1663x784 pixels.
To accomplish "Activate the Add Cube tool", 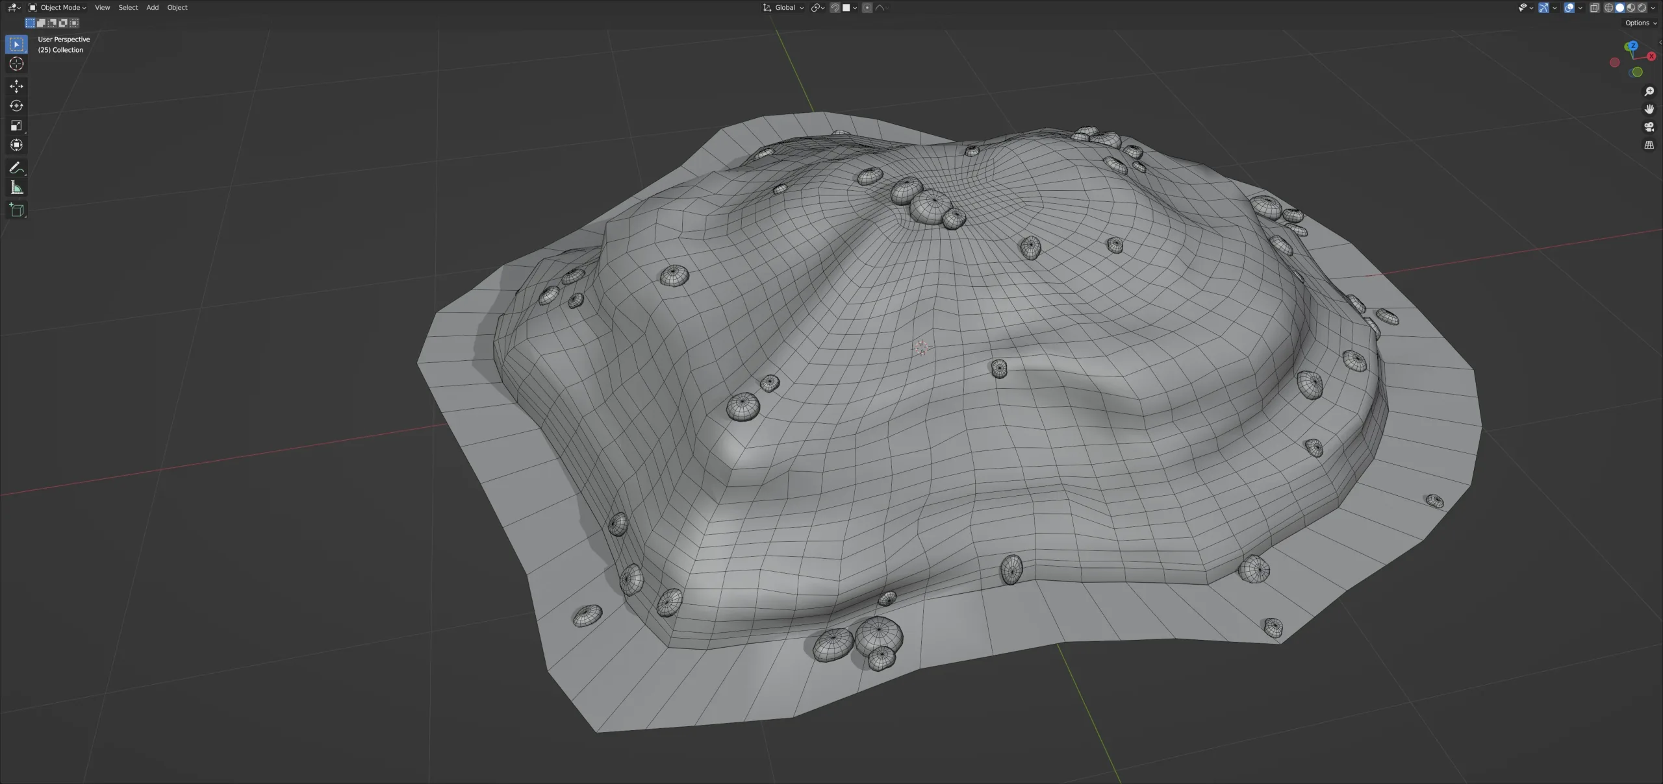I will click(16, 210).
